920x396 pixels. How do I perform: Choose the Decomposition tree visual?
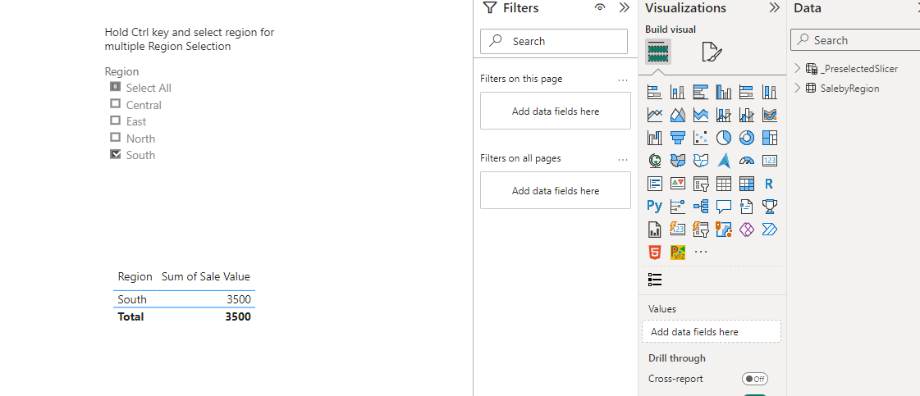click(701, 207)
